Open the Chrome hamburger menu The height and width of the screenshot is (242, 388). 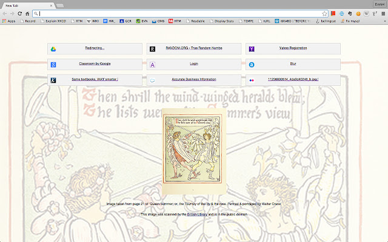tap(383, 13)
